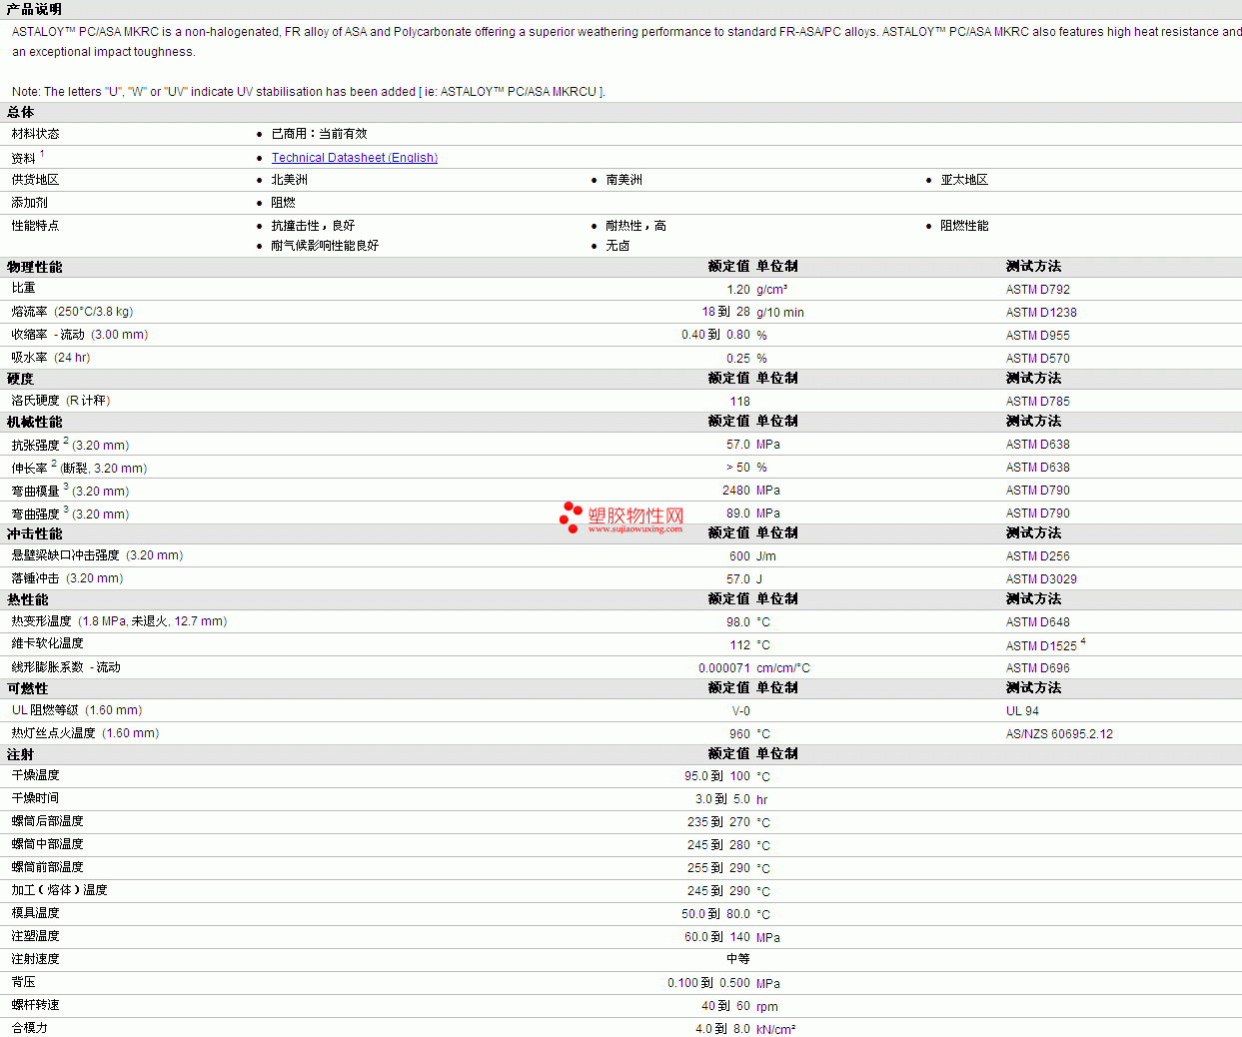This screenshot has width=1242, height=1037.
Task: Select the 冲击性能 section header
Action: coord(35,533)
